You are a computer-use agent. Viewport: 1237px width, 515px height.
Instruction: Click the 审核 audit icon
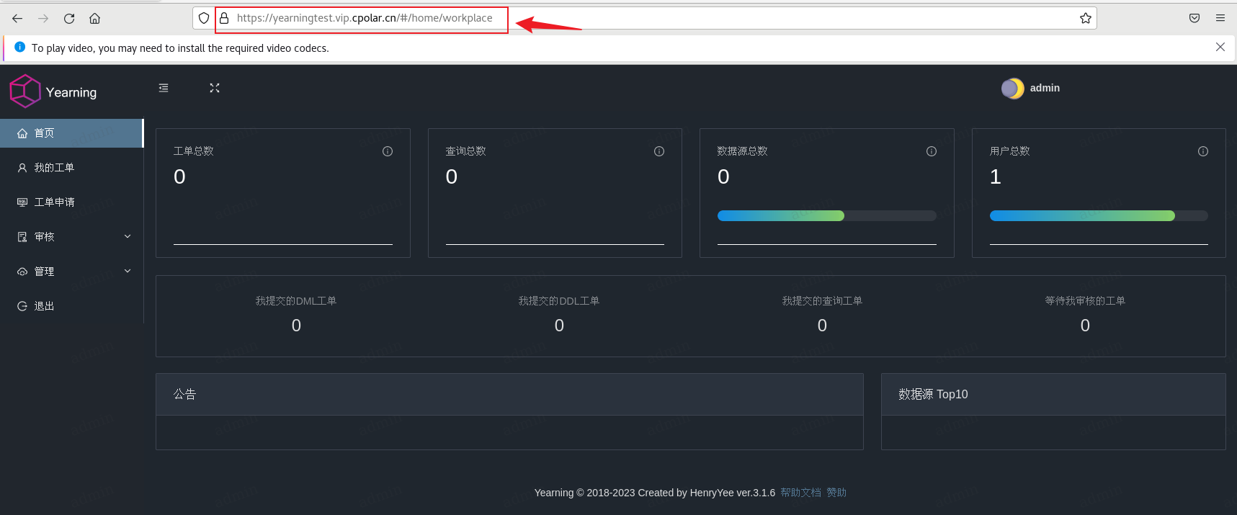[x=22, y=237]
